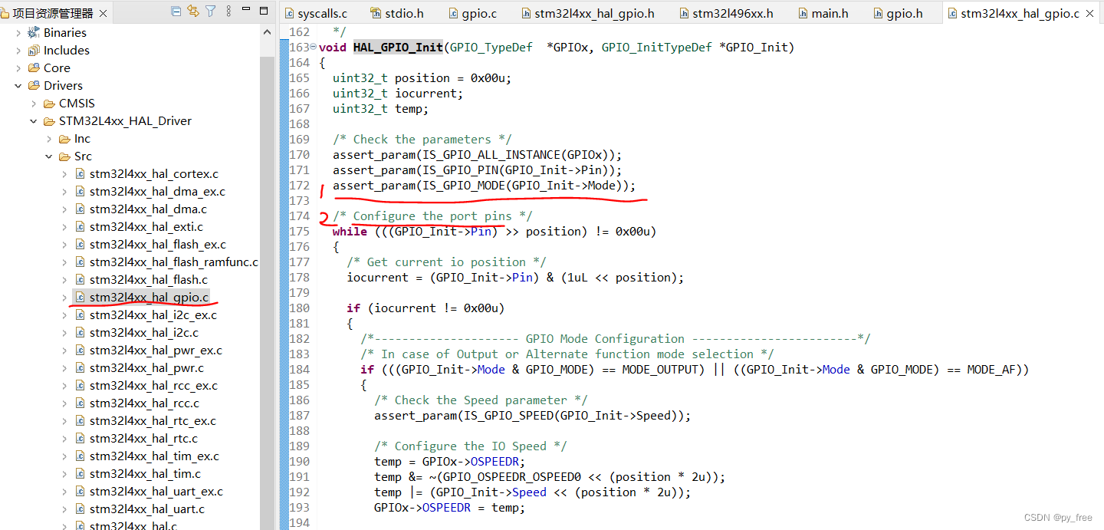This screenshot has height=530, width=1104.
Task: Open the Project Explorer view menu
Action: click(x=230, y=11)
